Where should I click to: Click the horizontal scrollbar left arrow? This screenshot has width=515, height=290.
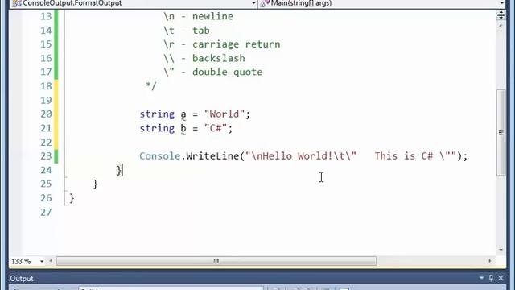51,261
